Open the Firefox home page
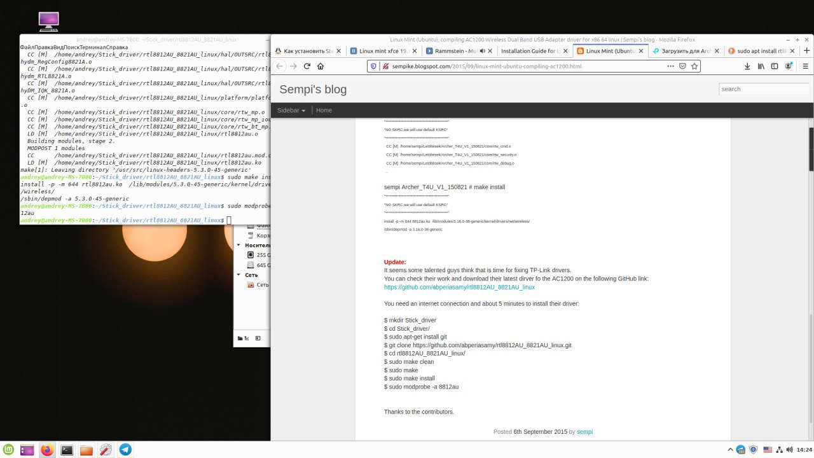This screenshot has height=458, width=814. (321, 66)
